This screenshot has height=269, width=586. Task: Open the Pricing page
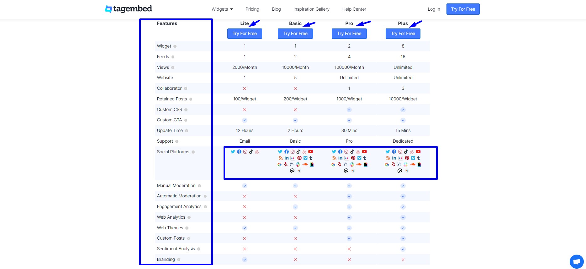click(x=252, y=9)
